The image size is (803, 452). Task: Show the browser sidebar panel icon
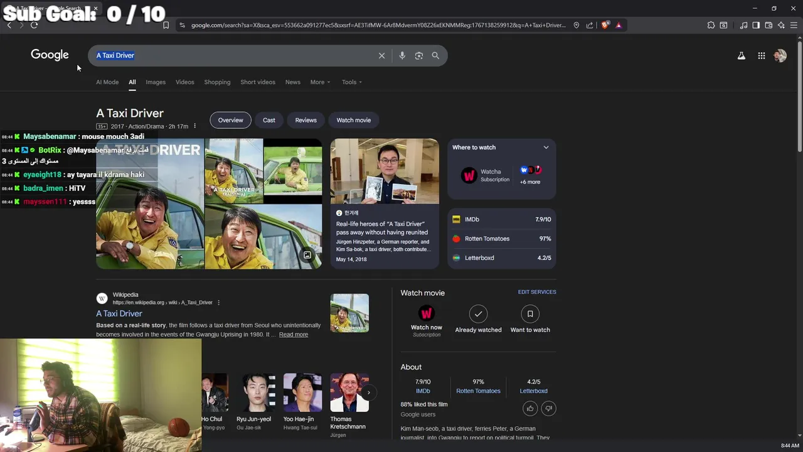coord(756,25)
